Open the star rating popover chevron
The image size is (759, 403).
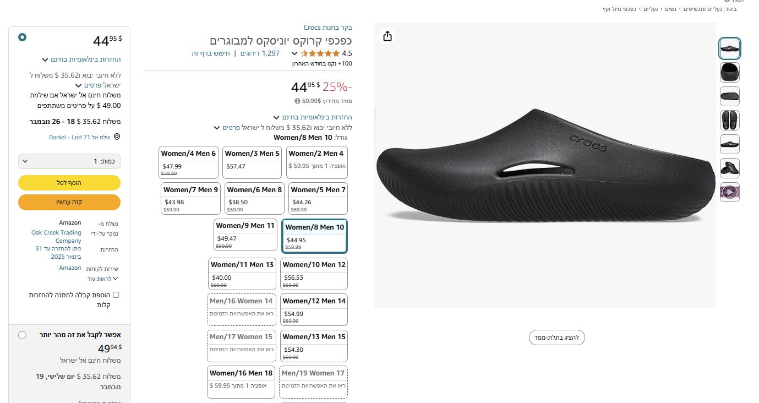(x=294, y=53)
